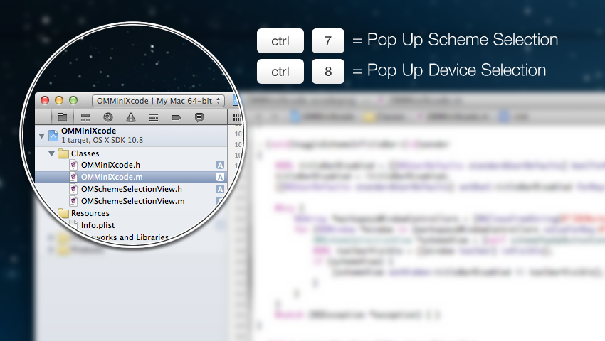Click the first ctrl key graphic
Image resolution: width=605 pixels, height=341 pixels.
tap(280, 40)
